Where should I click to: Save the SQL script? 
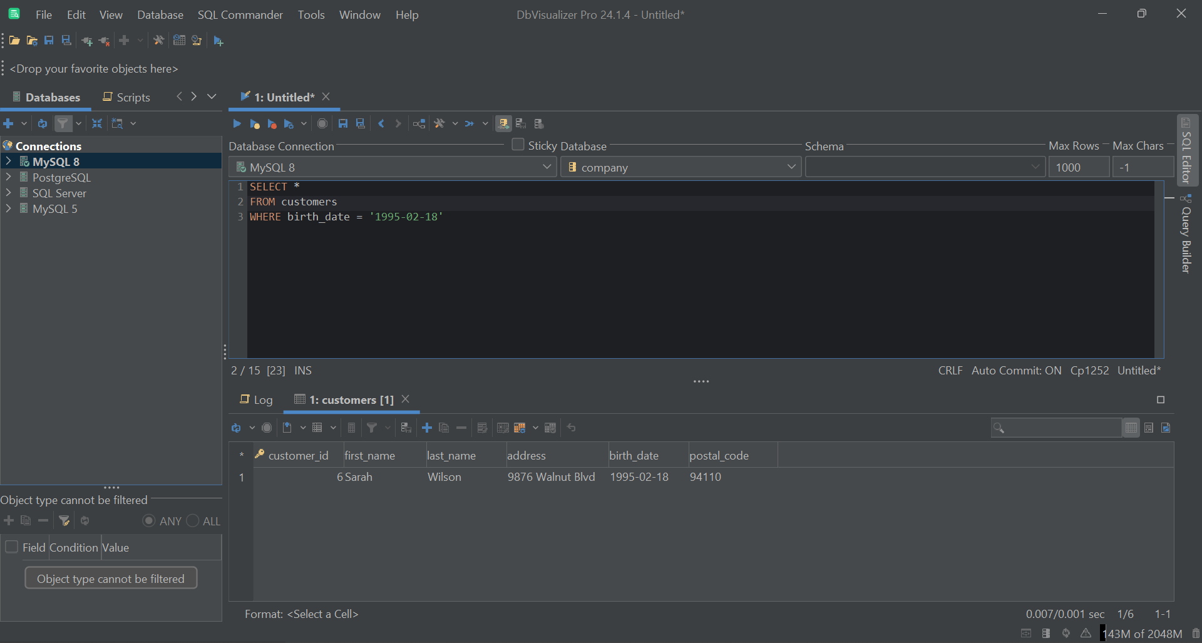(x=342, y=123)
